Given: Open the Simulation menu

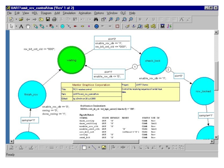Looking at the screenshot, I should tap(69, 13).
